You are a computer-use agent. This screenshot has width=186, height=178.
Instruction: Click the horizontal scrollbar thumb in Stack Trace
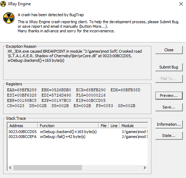(48, 168)
